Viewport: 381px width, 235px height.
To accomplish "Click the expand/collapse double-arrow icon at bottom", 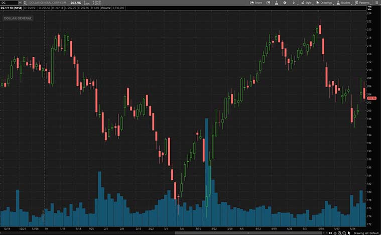I will click(x=330, y=233).
